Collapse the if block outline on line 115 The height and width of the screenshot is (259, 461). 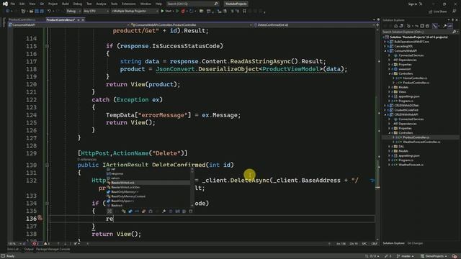point(47,46)
